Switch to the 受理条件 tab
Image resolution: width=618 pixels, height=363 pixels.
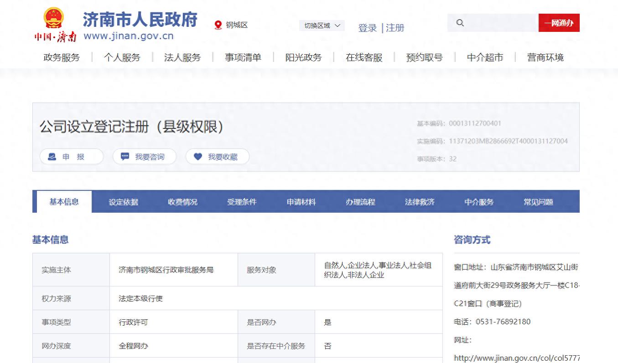[x=242, y=202]
